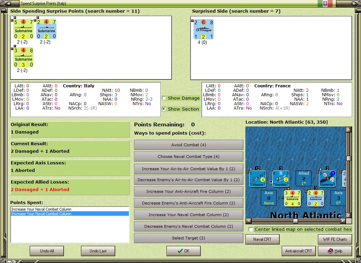
Task: Click Country: France label
Action: [x=272, y=86]
